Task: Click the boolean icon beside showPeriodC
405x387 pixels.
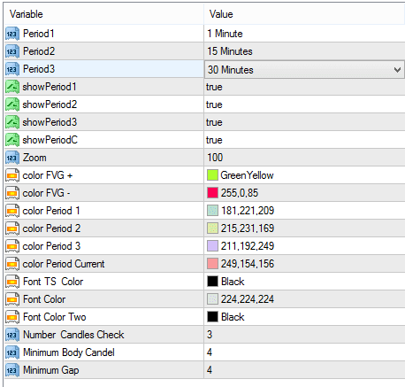Action: [x=12, y=140]
